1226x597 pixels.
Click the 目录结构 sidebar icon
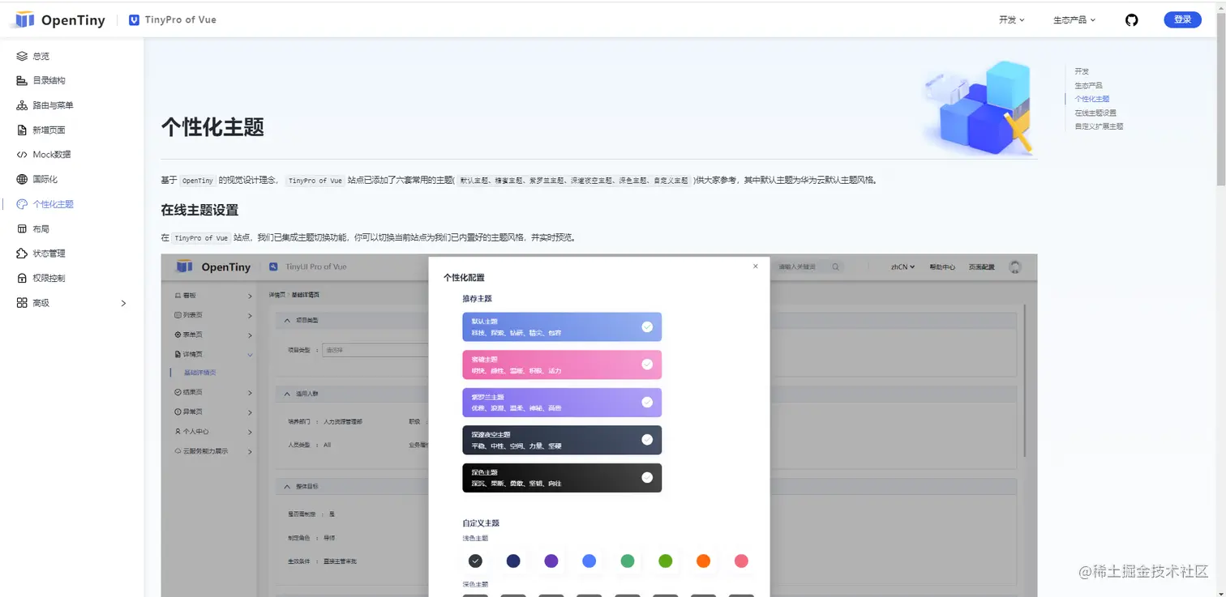click(x=22, y=80)
